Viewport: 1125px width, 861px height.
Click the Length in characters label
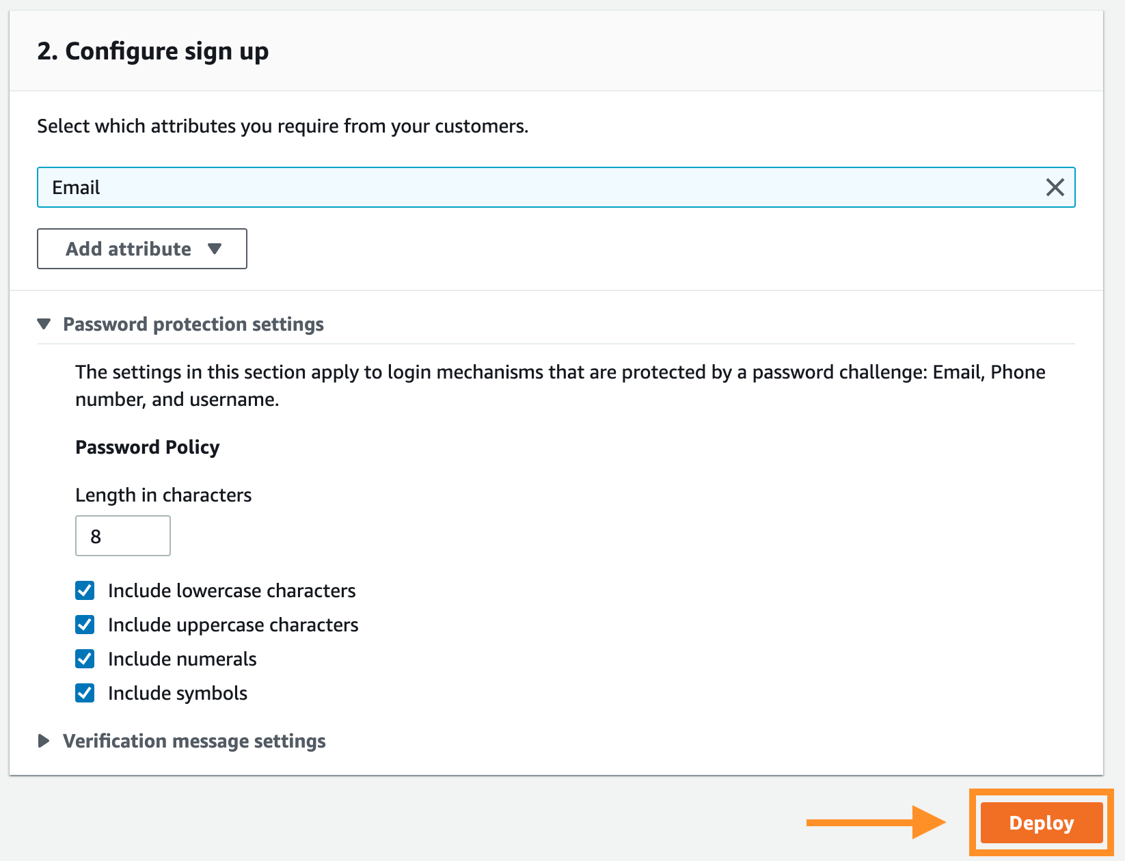pyautogui.click(x=163, y=495)
